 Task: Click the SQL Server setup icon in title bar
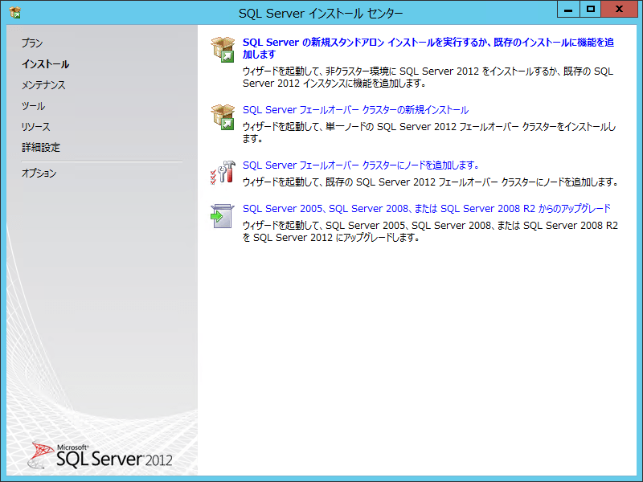[x=14, y=13]
